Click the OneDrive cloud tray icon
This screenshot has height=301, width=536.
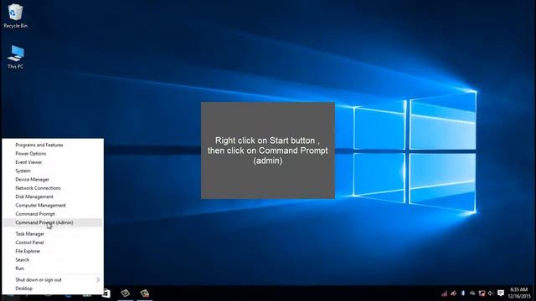pos(472,293)
